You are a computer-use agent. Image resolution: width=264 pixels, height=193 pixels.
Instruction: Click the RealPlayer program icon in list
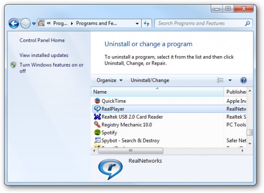tap(97, 109)
